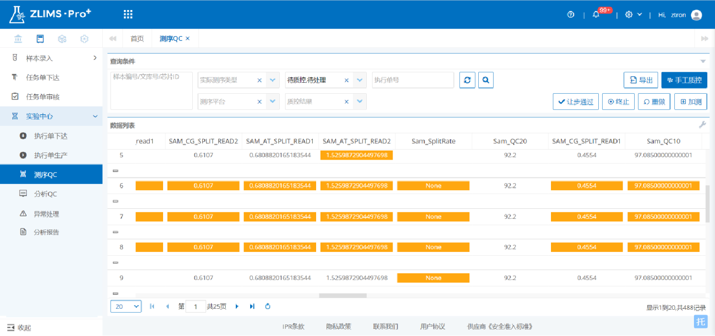Click the magnifier search button

[x=485, y=80]
